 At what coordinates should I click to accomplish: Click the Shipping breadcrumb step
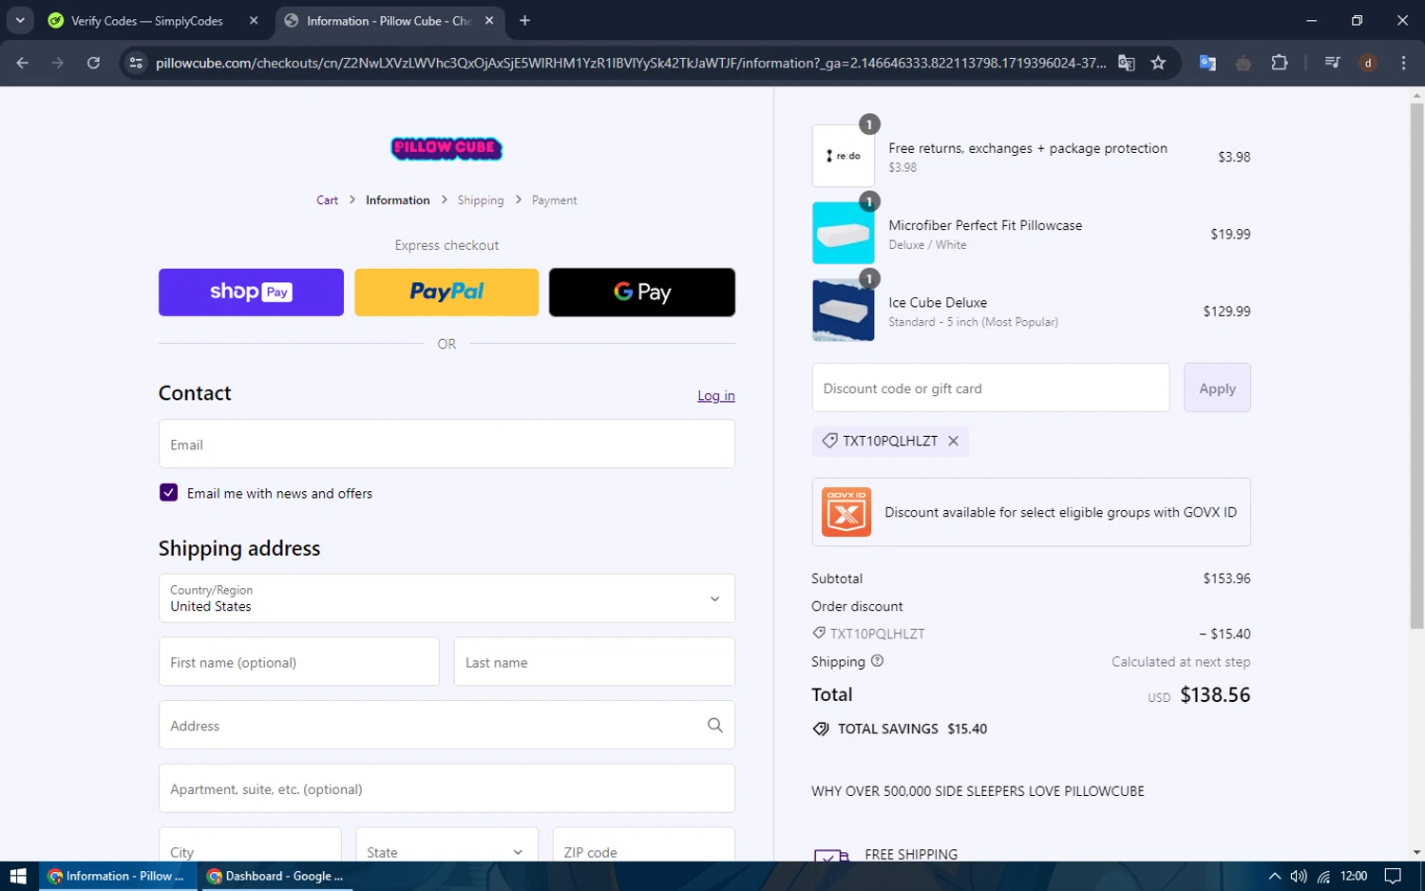coord(481,200)
